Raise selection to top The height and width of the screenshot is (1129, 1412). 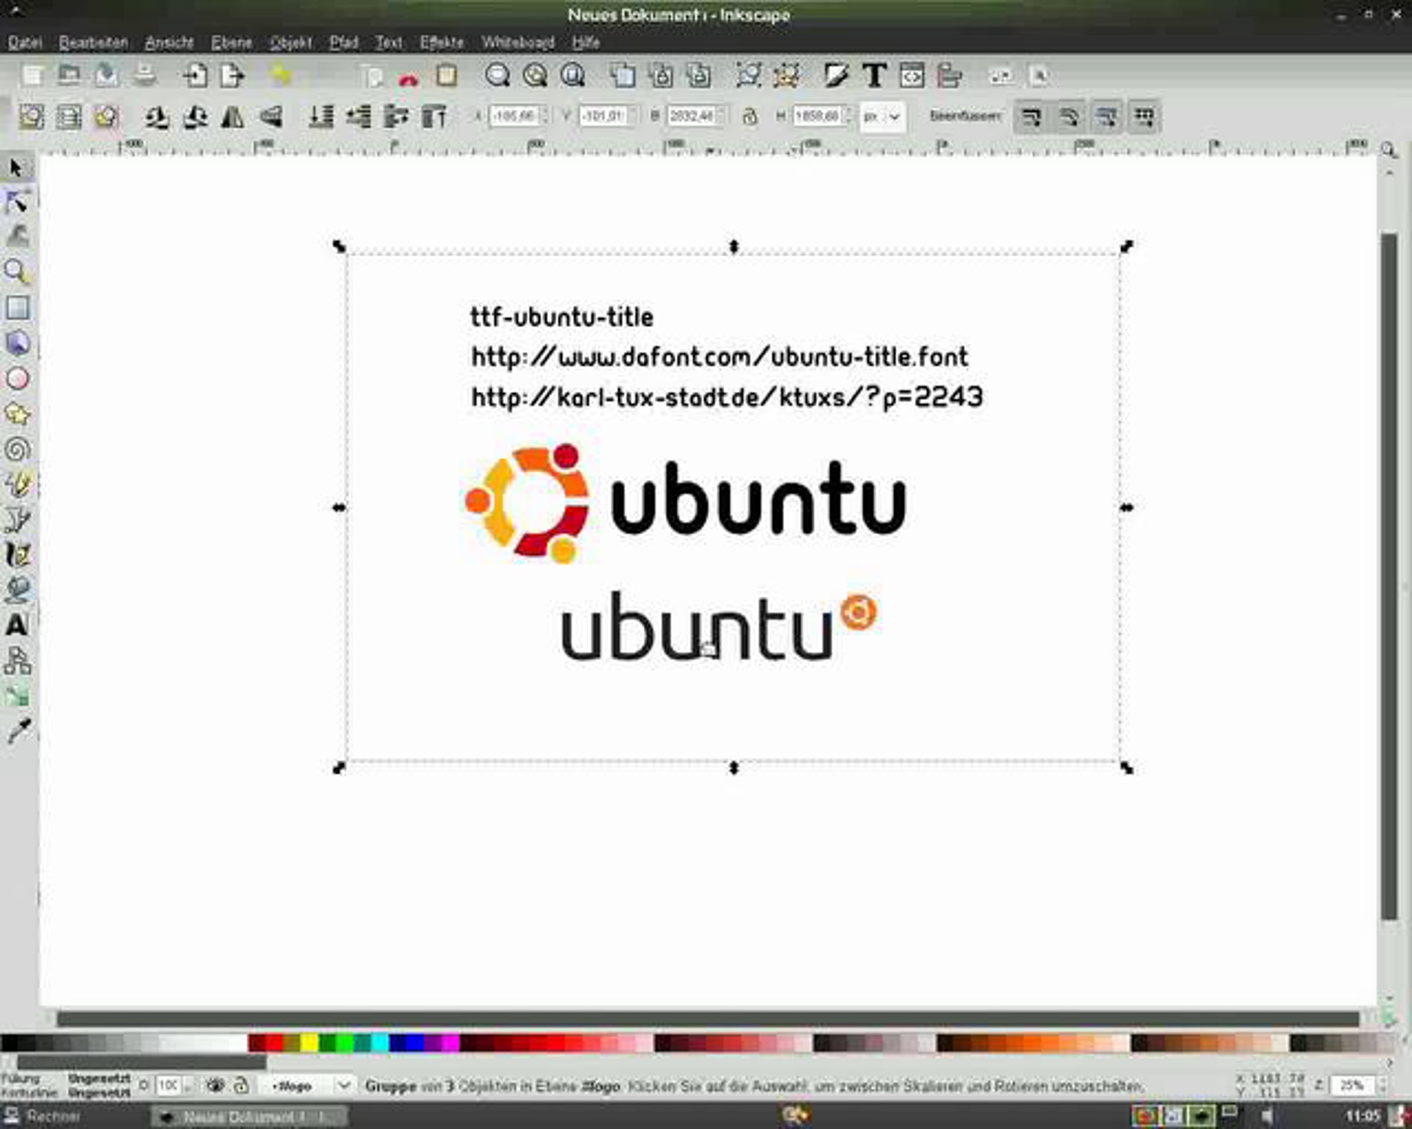click(434, 117)
